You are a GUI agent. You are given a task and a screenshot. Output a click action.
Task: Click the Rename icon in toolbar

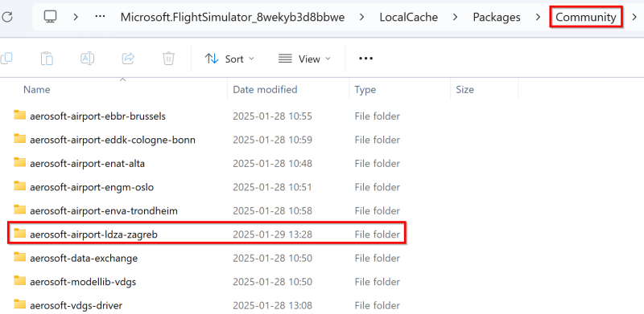(x=87, y=59)
